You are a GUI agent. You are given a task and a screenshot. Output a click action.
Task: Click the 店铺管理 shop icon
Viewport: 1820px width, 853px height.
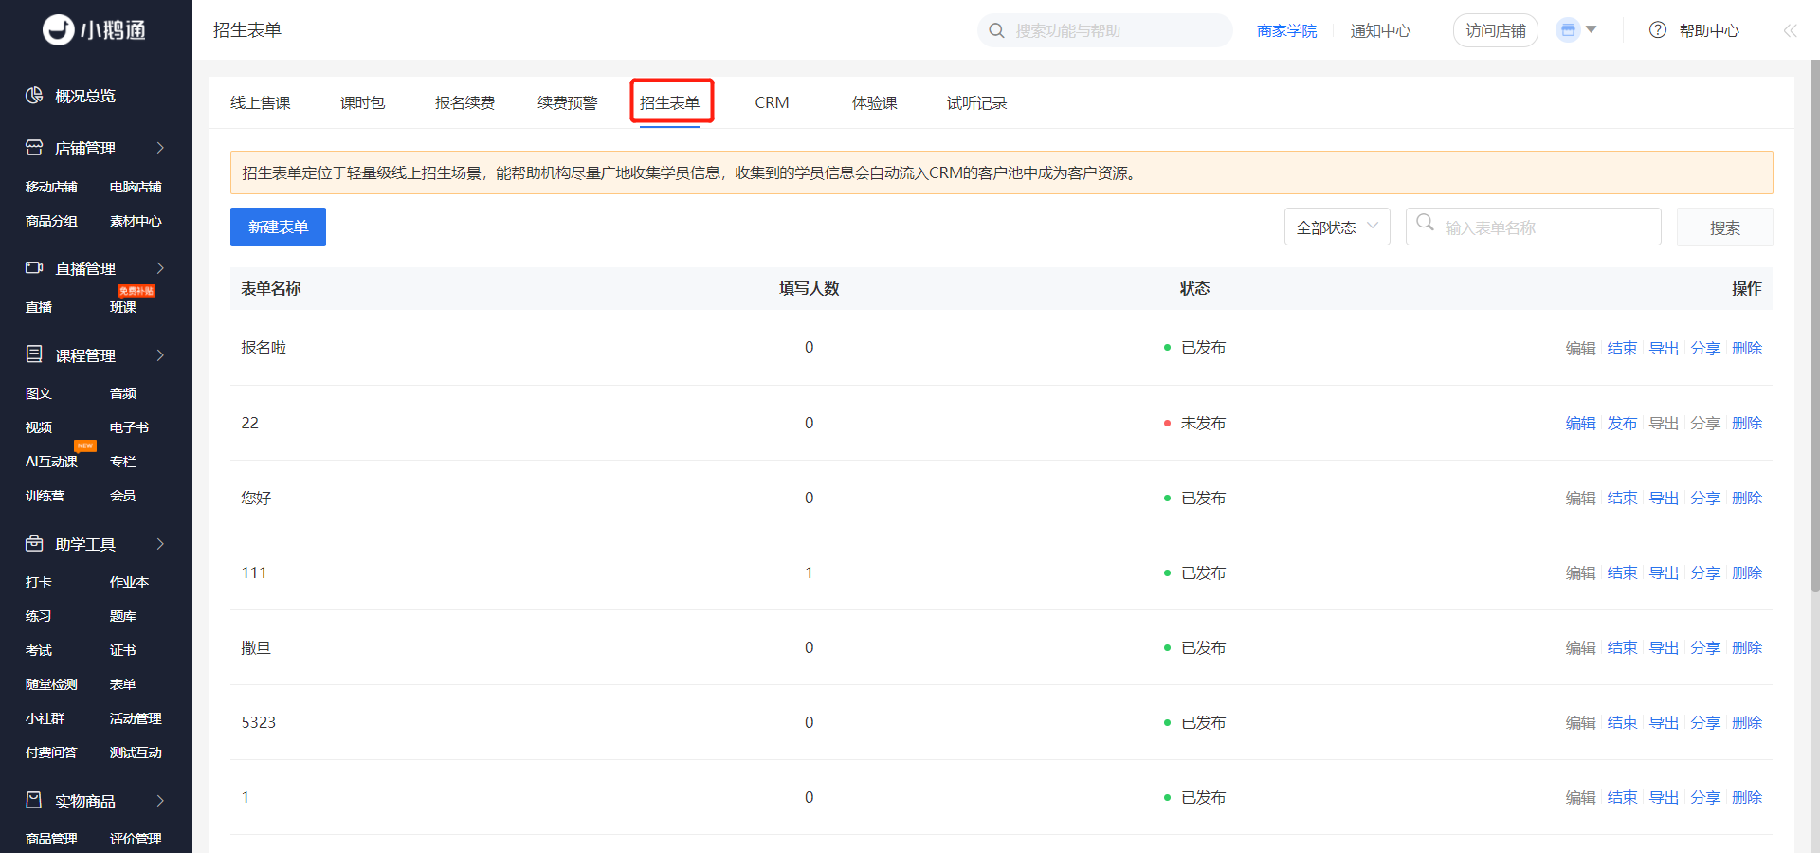[34, 148]
